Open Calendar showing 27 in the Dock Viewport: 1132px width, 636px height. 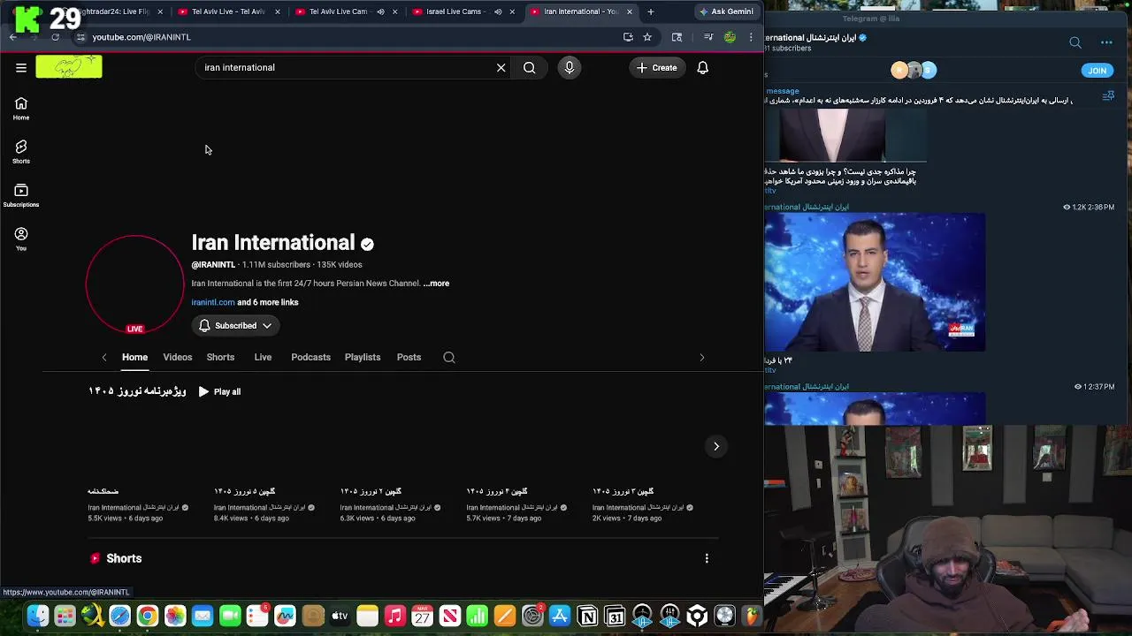(423, 616)
